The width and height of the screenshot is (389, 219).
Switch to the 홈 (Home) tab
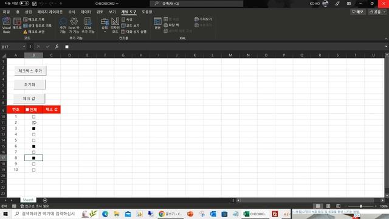(x=18, y=12)
